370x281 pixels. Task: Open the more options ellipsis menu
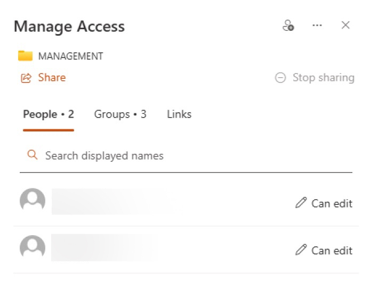pyautogui.click(x=317, y=26)
